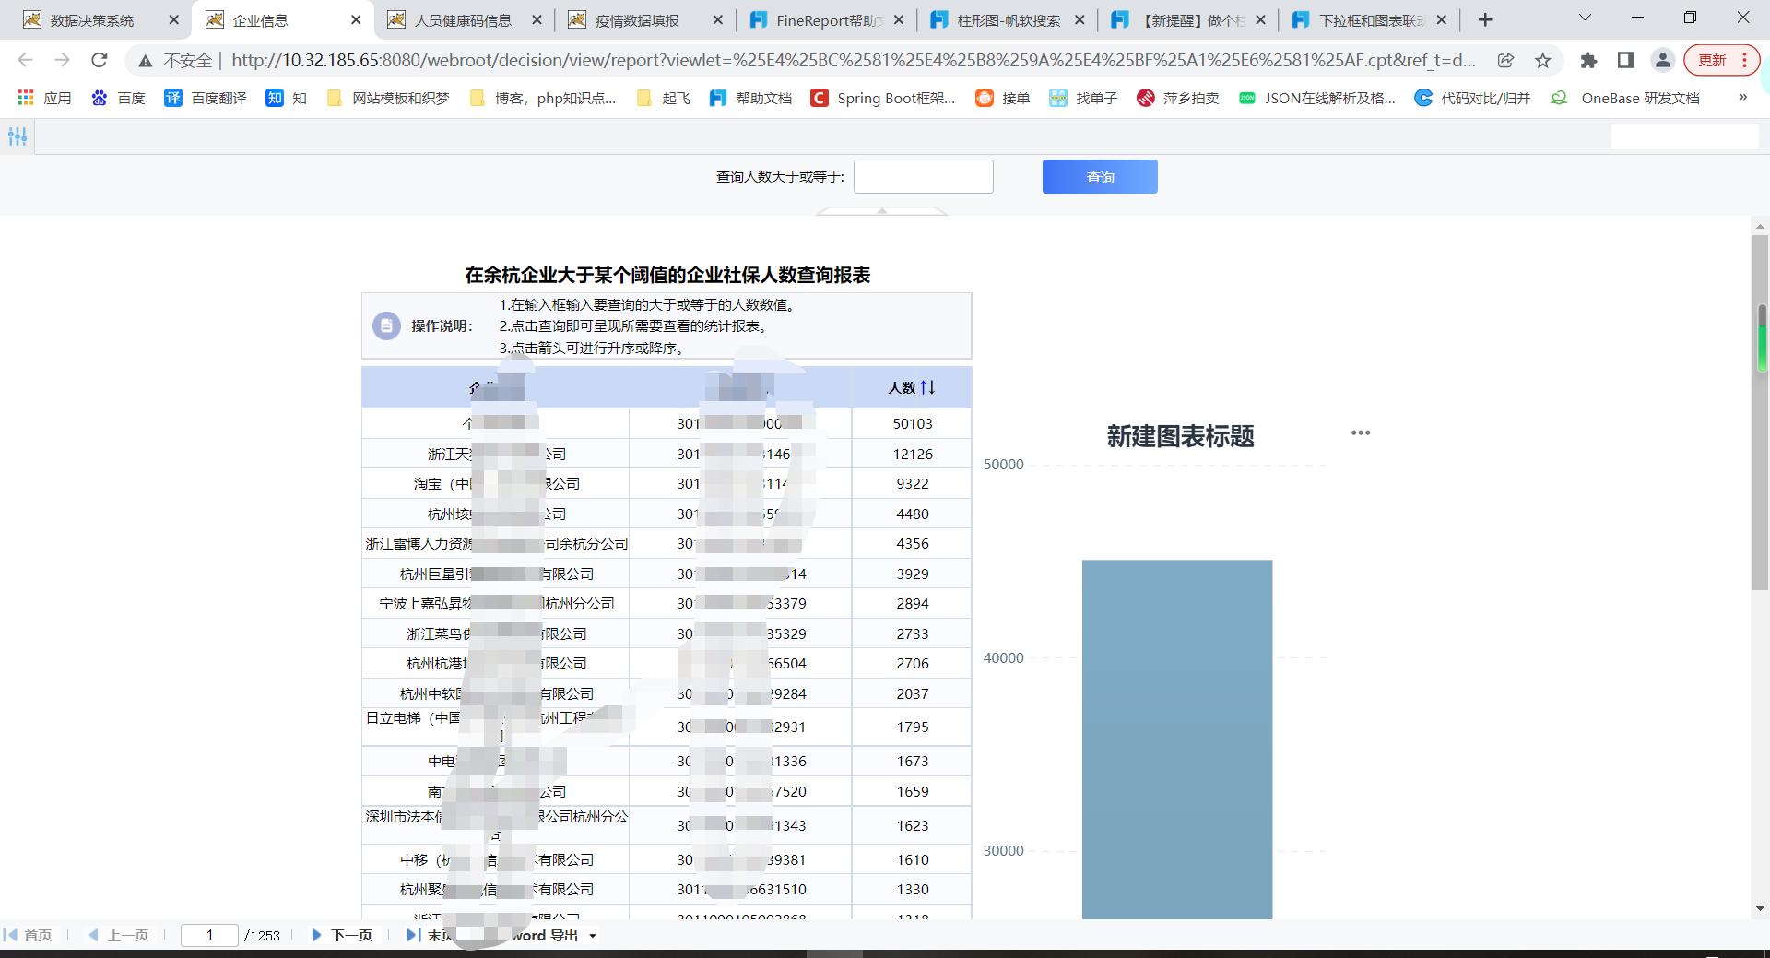This screenshot has height=958, width=1770.
Task: Open the share page icon in address bar
Action: click(1505, 60)
